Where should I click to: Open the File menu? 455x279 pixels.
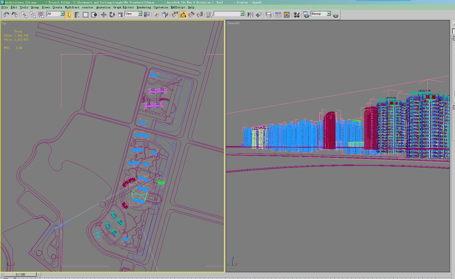click(x=5, y=7)
